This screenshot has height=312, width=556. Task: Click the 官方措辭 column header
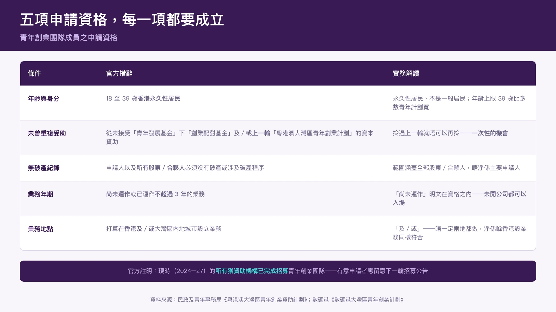pos(119,73)
